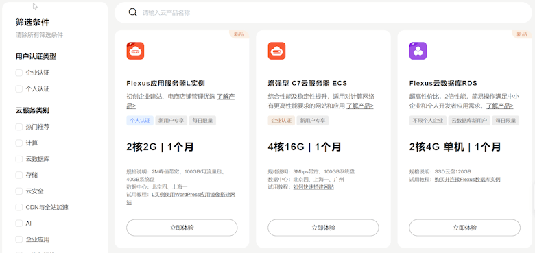Click 立即体验 for C7云服务器 ECS
This screenshot has height=253, width=535.
(x=323, y=228)
